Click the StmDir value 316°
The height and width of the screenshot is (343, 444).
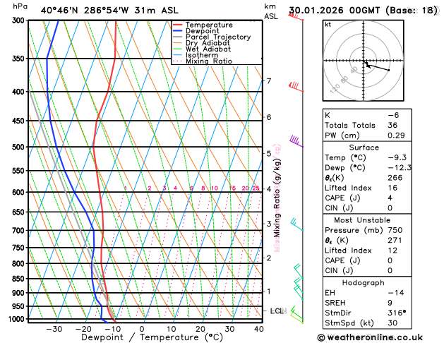[397, 313]
